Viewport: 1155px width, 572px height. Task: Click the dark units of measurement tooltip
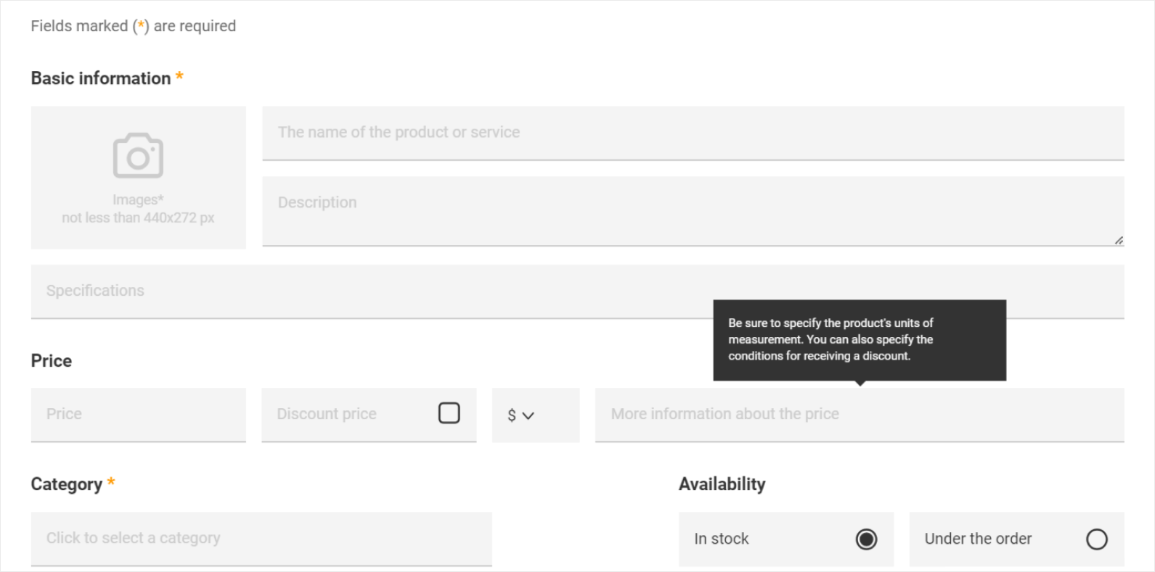(x=859, y=339)
